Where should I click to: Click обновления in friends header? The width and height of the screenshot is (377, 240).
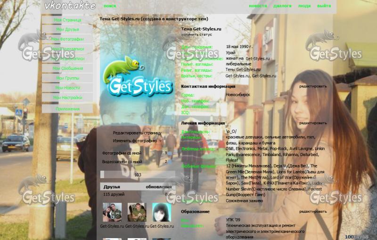[x=159, y=187]
